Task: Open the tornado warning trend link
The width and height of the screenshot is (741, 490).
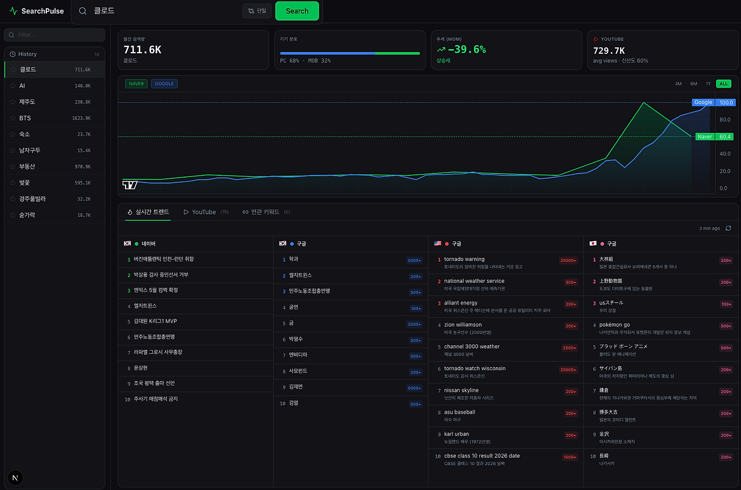Action: coord(464,259)
